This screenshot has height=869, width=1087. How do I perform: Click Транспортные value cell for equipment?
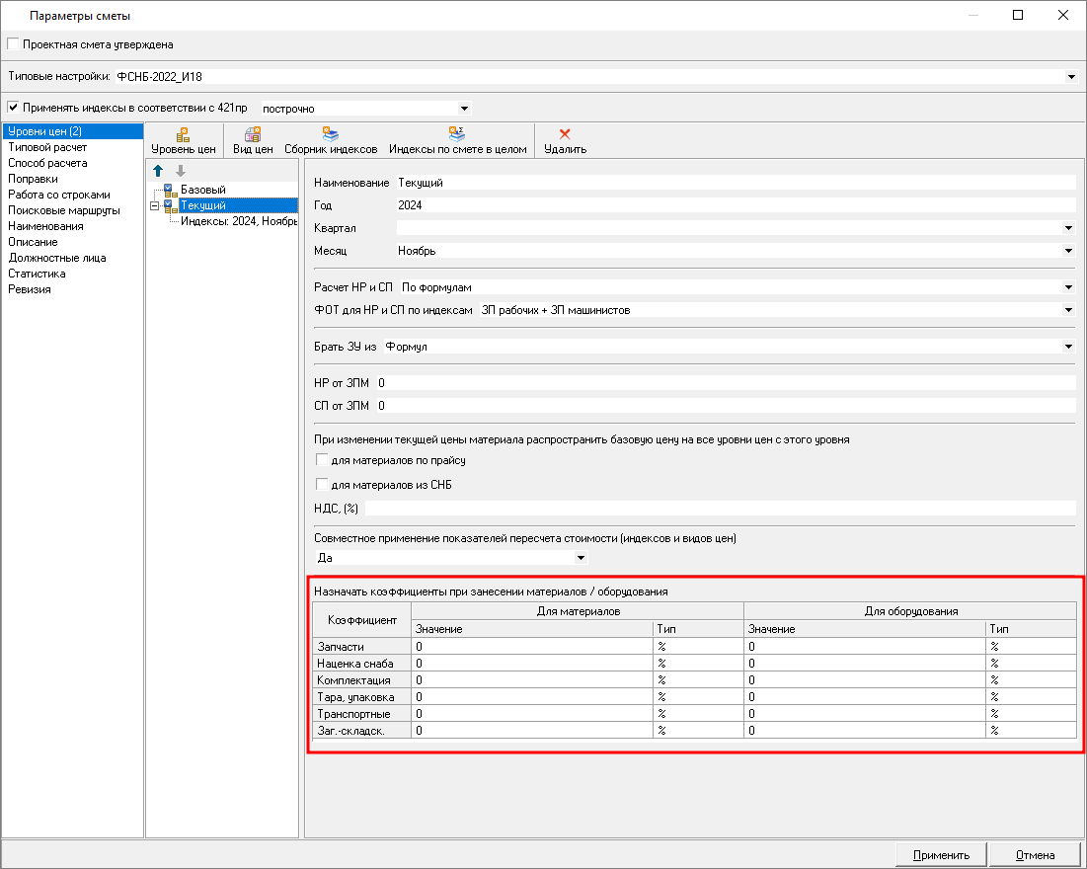pyautogui.click(x=865, y=714)
